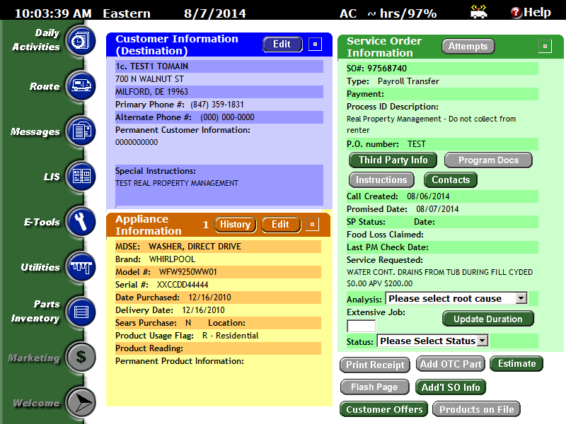Click the Extensive Job input box
This screenshot has height=424, width=566.
tap(361, 326)
